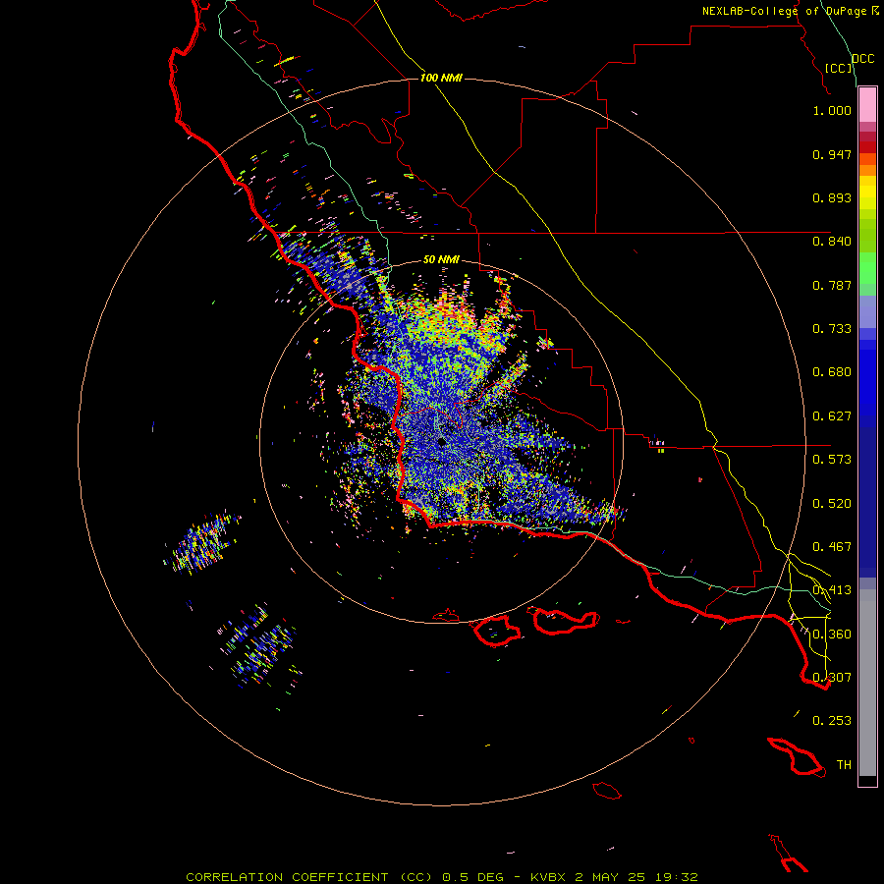
Task: Click the 100 NMI range ring label
Action: click(441, 78)
